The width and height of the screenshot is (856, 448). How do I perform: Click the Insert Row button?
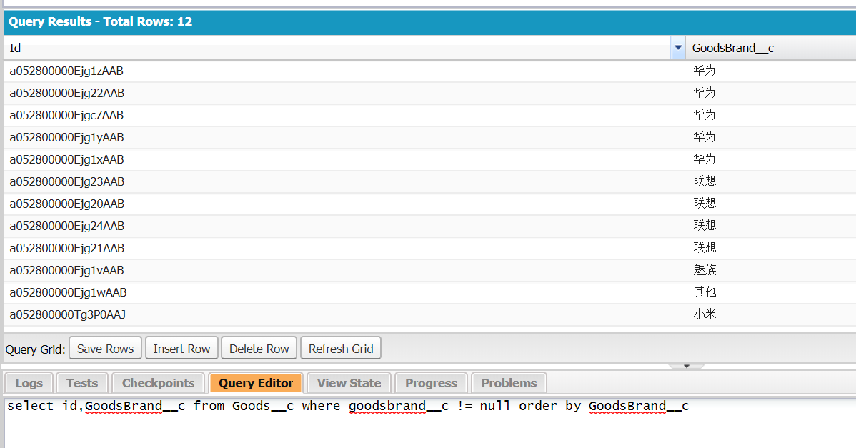(x=181, y=349)
